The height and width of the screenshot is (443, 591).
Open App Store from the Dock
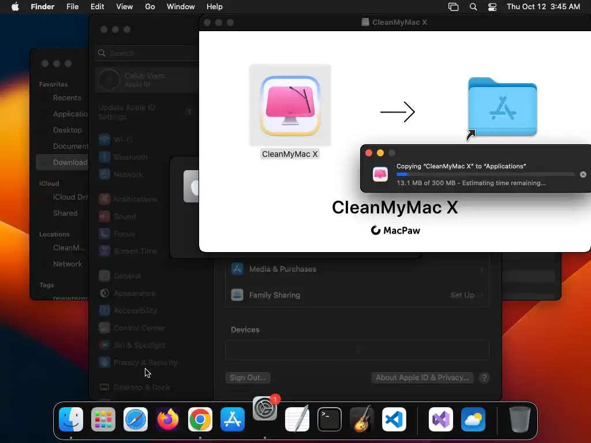coord(233,419)
